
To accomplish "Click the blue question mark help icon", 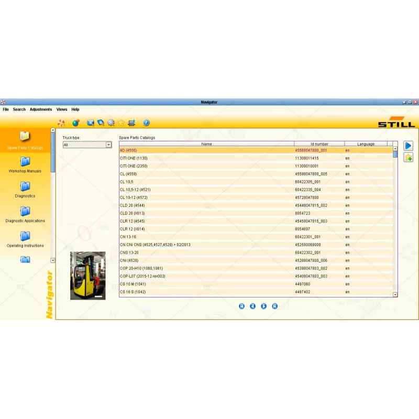I will [x=146, y=123].
